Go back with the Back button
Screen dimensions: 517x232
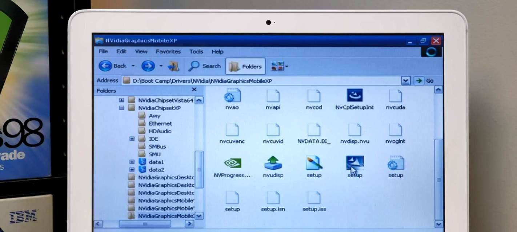tap(112, 66)
